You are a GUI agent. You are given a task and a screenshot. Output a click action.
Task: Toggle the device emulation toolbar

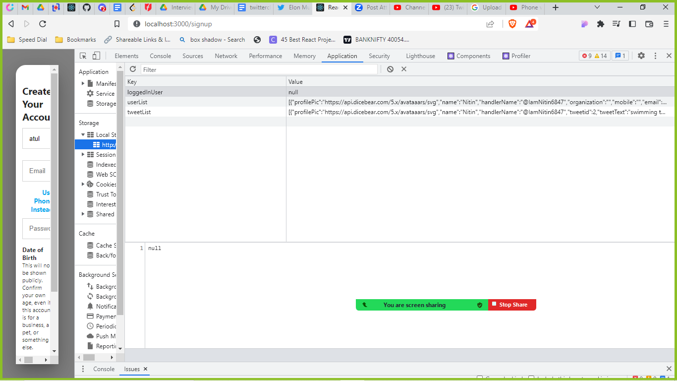tap(96, 56)
